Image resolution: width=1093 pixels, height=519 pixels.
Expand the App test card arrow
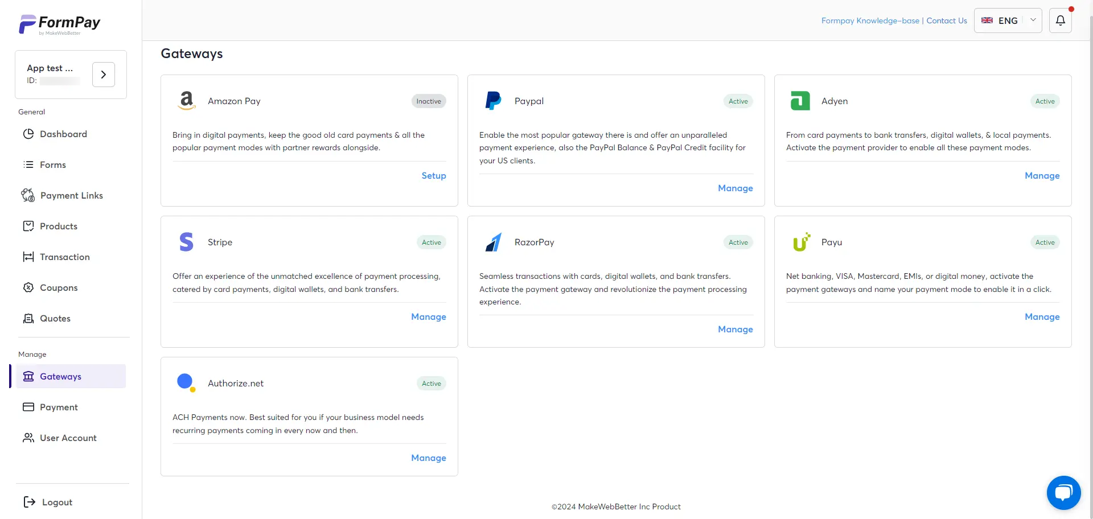pos(103,74)
